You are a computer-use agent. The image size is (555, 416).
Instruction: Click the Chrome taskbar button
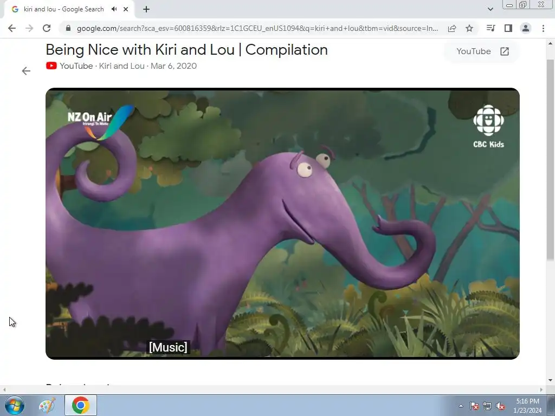[x=81, y=405]
